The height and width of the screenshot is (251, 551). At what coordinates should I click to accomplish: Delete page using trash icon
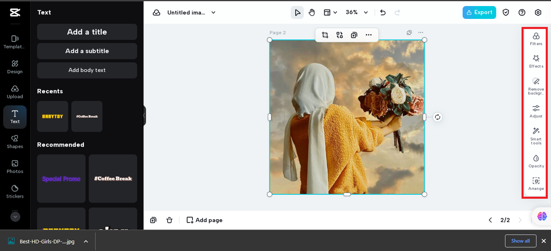click(x=169, y=220)
